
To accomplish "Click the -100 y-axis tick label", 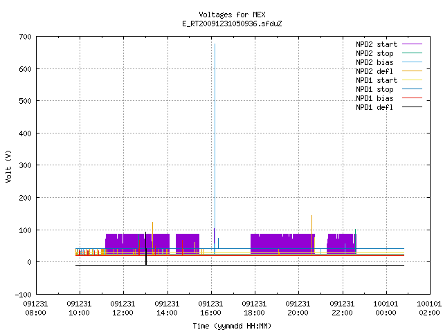I will [x=23, y=295].
